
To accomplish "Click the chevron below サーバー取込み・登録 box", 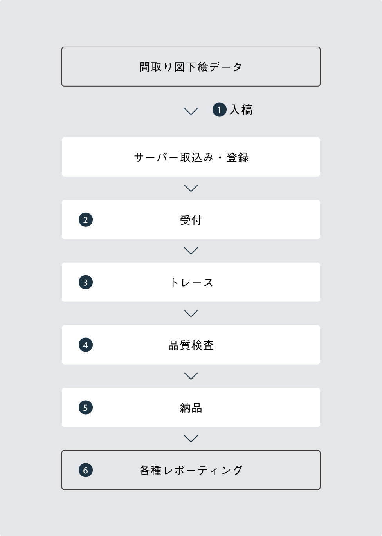I will click(191, 188).
